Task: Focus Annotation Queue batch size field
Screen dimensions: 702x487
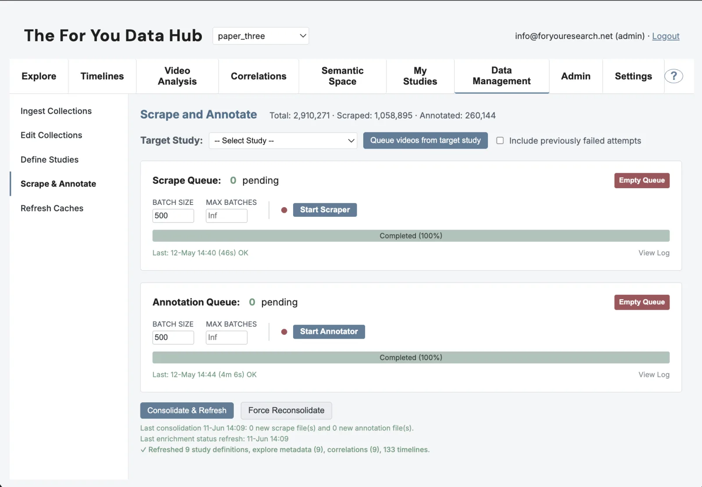Action: point(173,337)
